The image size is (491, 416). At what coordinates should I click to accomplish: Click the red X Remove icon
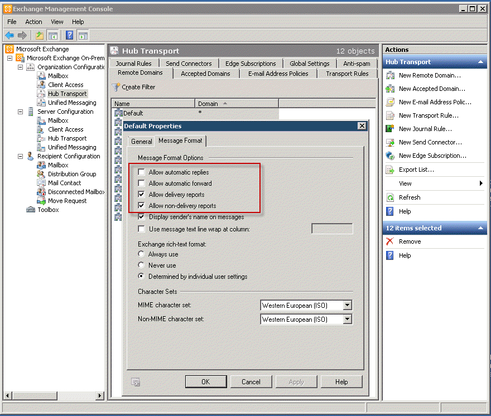(x=390, y=241)
